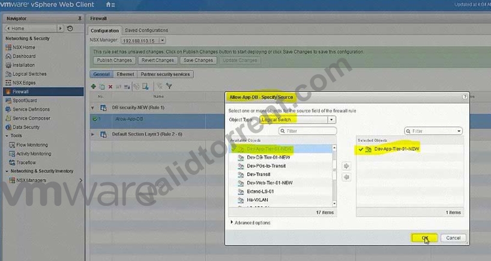
Task: Toggle enabled status of Allow-App-DB rule
Action: click(95, 119)
